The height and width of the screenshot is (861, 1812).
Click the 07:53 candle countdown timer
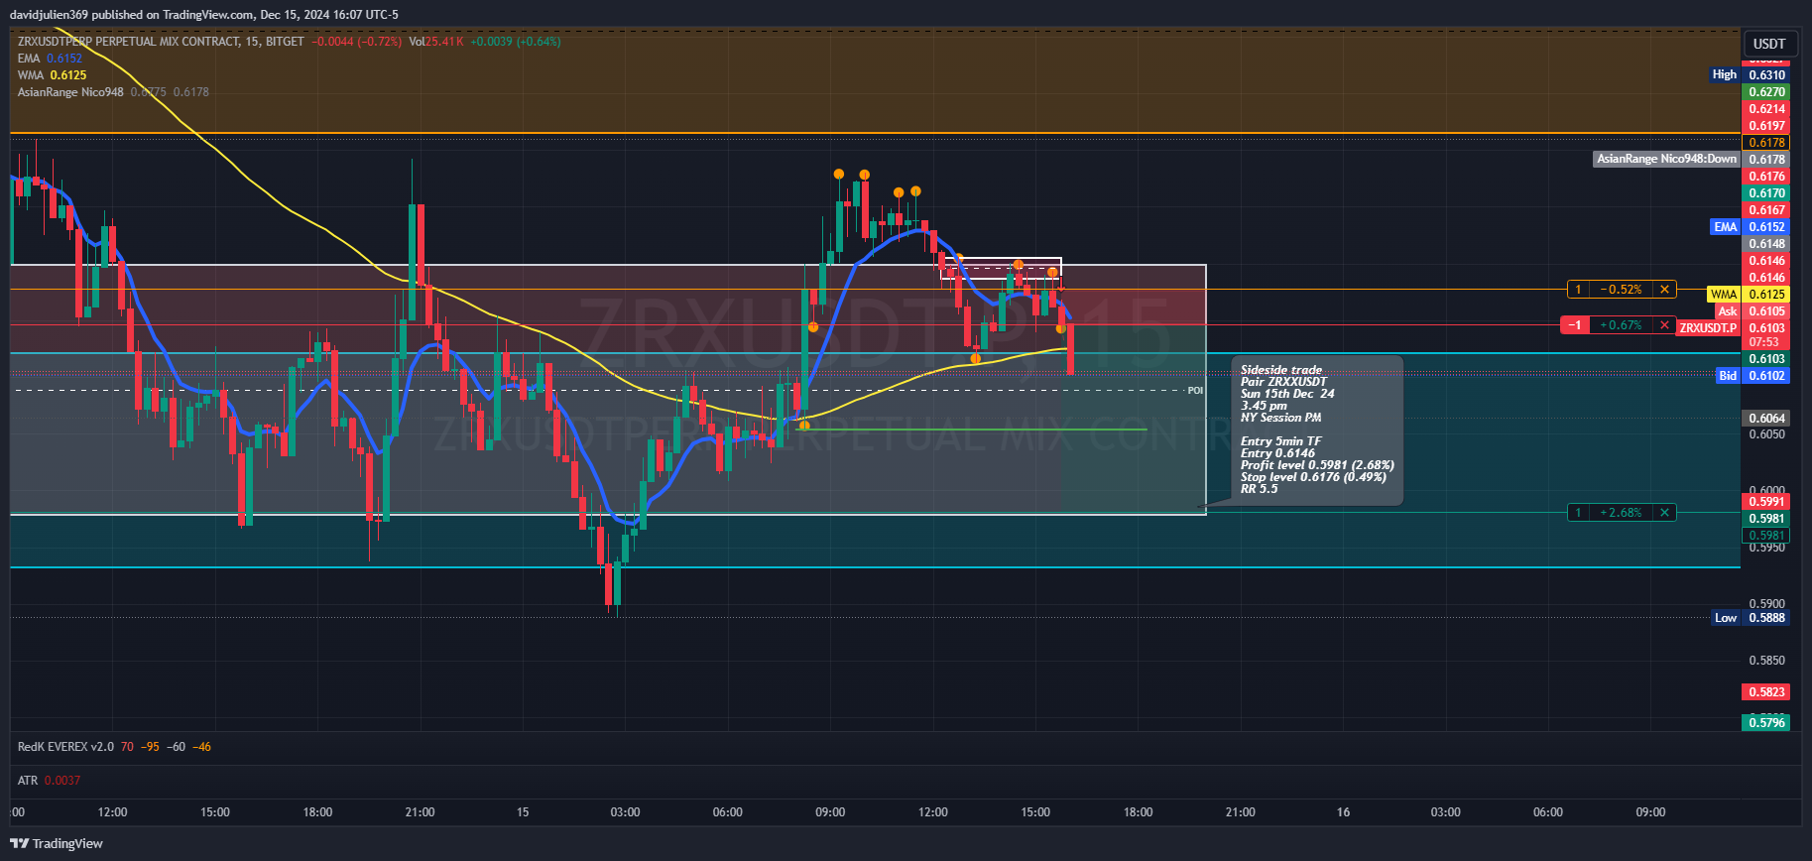pos(1766,342)
